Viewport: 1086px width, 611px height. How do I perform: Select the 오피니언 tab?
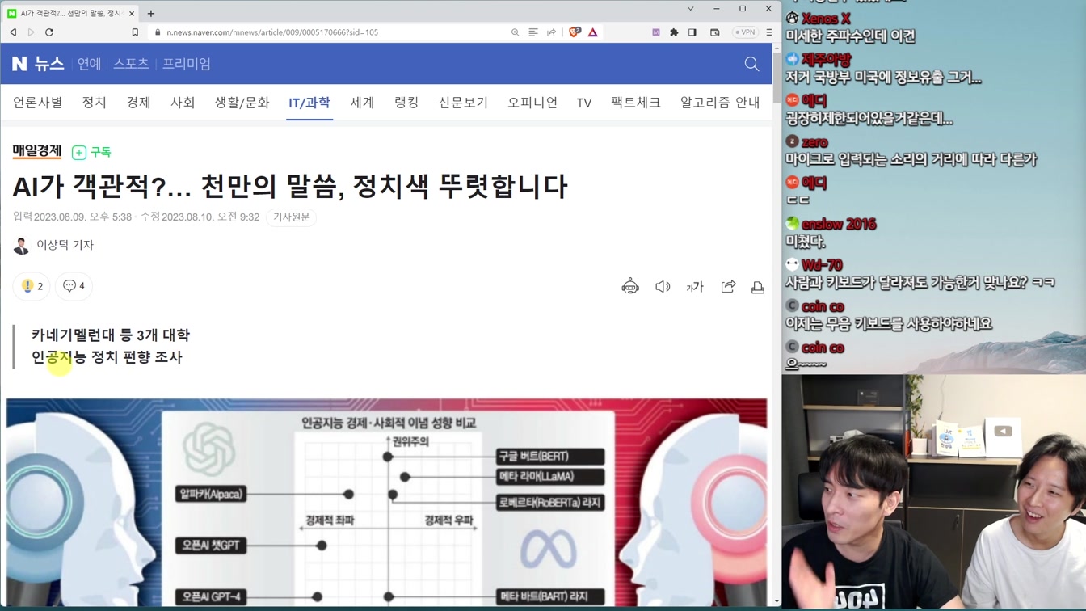click(x=532, y=103)
